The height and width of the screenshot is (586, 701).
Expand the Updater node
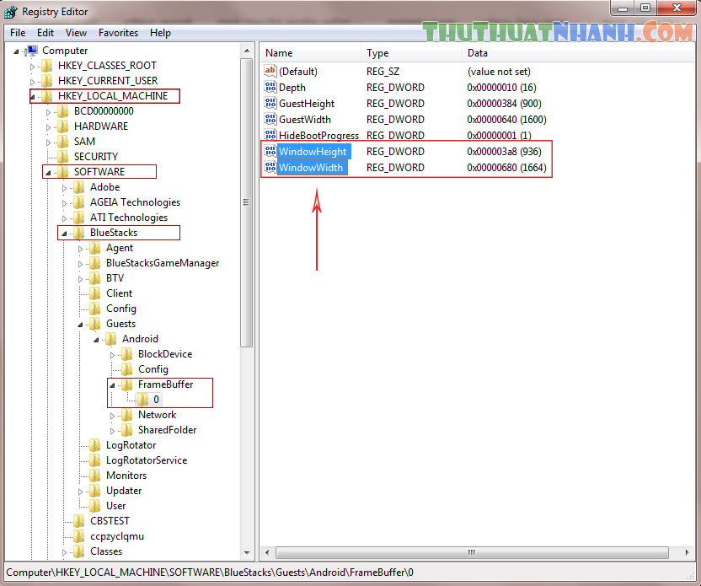tap(81, 492)
